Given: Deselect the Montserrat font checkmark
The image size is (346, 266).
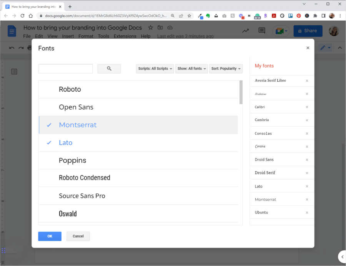Looking at the screenshot, I should coord(48,125).
